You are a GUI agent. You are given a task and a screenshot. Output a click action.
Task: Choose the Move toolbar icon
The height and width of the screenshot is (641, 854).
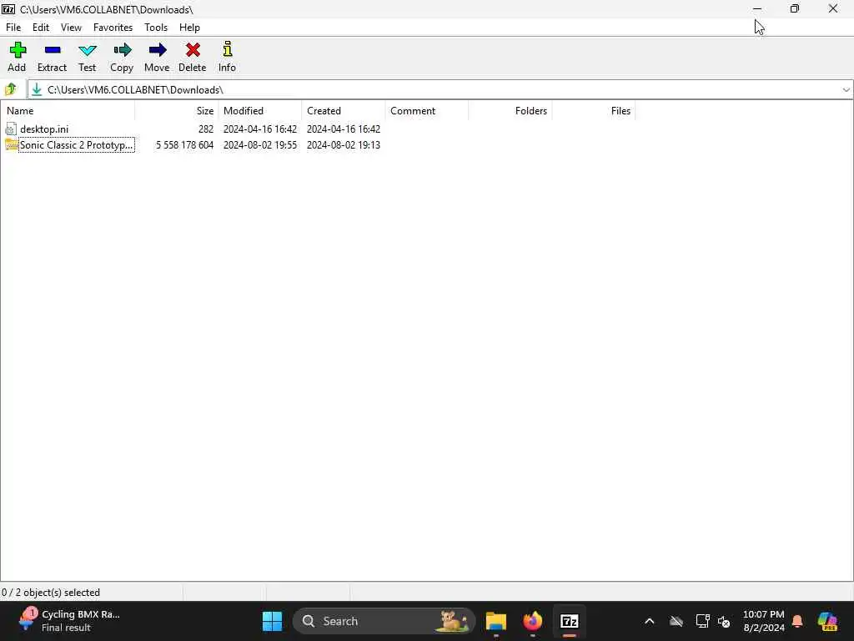158,50
